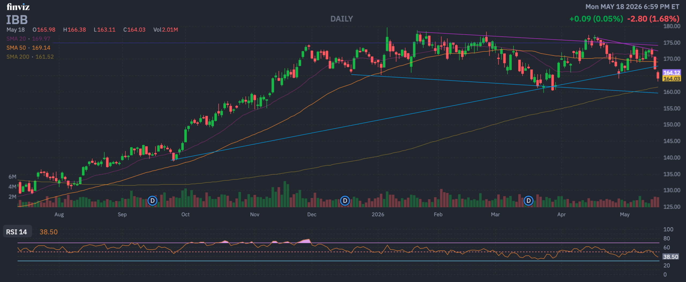The image size is (686, 282).
Task: Click the 6M volume axis label
Action: click(x=12, y=177)
